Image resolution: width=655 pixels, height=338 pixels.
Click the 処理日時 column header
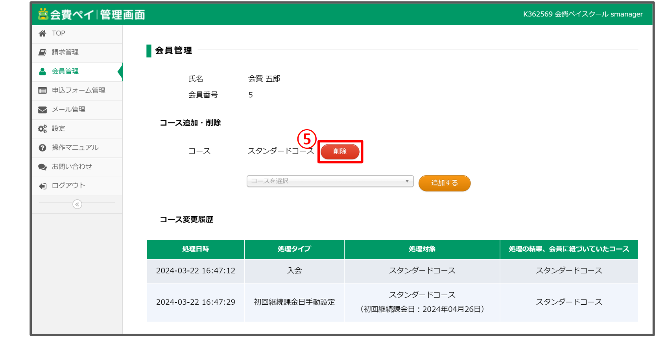(196, 249)
